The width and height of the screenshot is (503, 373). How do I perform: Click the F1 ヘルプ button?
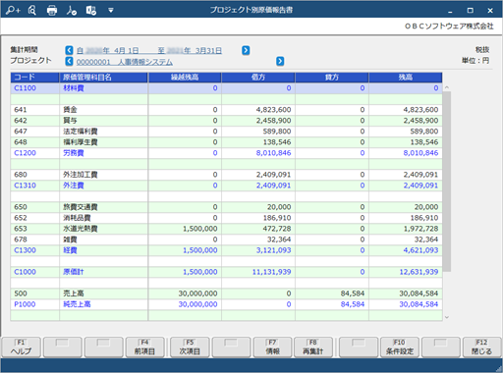[x=22, y=347]
